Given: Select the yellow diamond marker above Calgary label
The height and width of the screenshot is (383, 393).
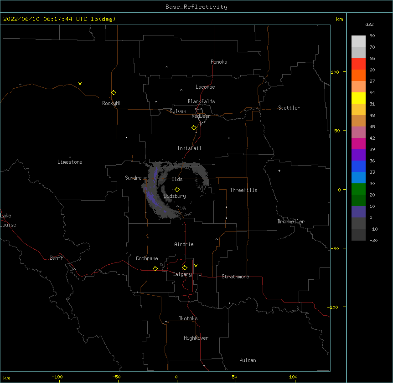Looking at the screenshot, I should 185,268.
